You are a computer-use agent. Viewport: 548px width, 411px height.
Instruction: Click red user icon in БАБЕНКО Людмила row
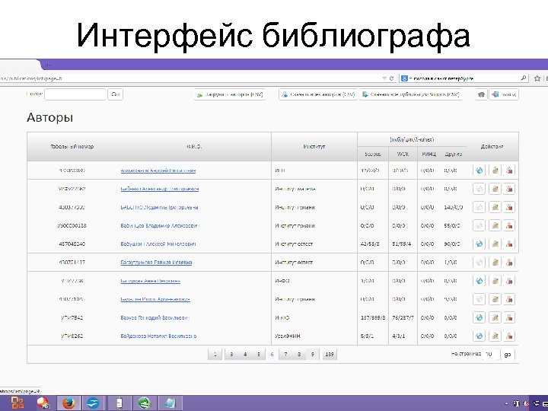coord(509,207)
